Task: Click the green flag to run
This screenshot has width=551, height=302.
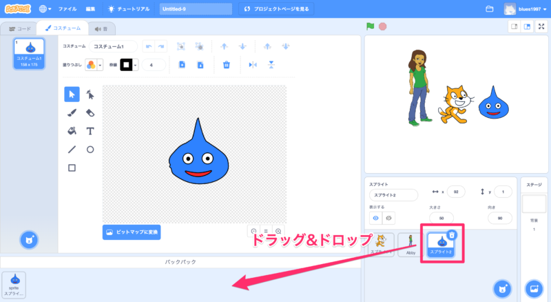Action: click(x=371, y=27)
